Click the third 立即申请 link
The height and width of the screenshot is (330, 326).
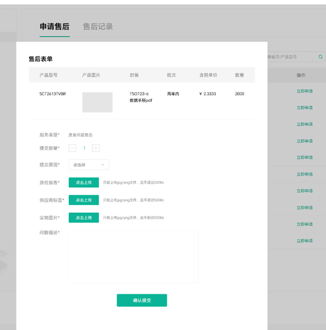point(304,124)
